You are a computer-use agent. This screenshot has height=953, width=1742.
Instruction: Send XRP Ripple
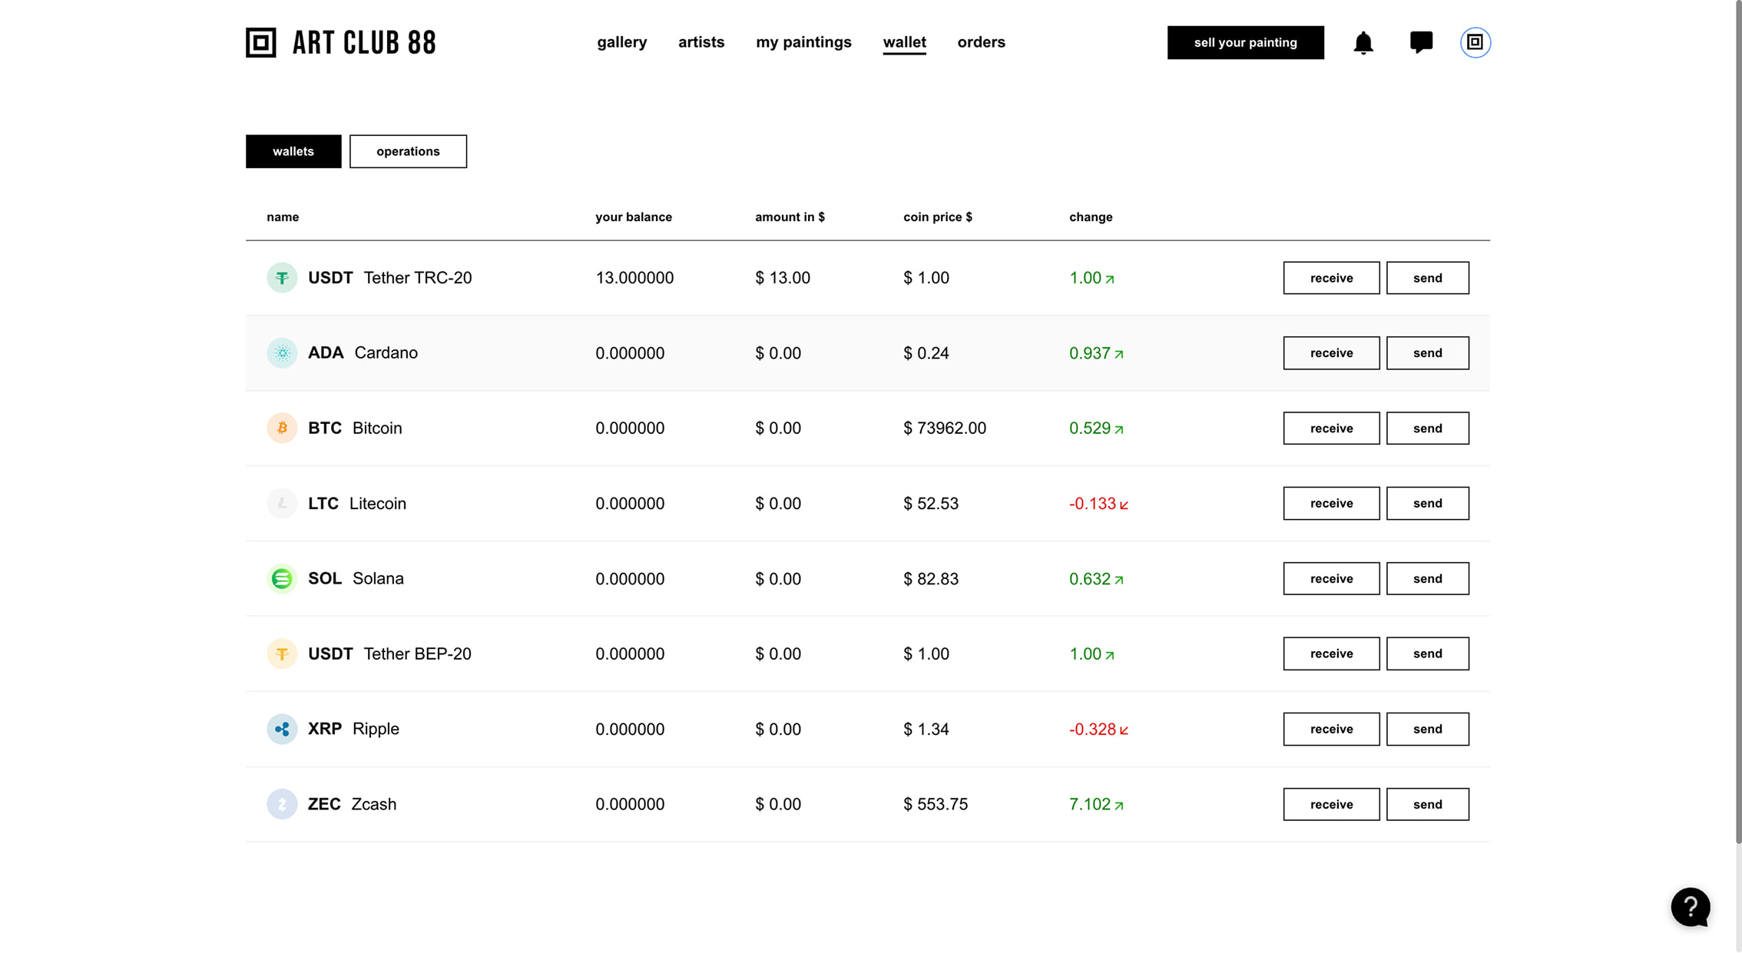pyautogui.click(x=1427, y=729)
